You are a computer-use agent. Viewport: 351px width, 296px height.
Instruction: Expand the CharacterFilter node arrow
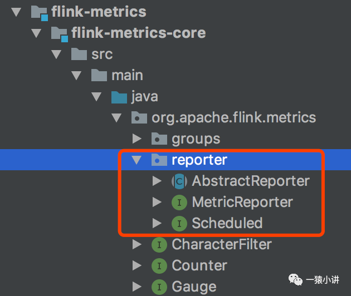tap(136, 245)
